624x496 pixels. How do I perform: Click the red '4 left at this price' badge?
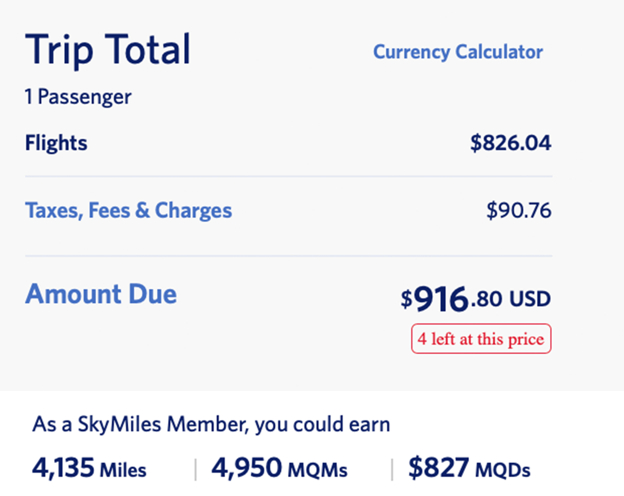(481, 339)
